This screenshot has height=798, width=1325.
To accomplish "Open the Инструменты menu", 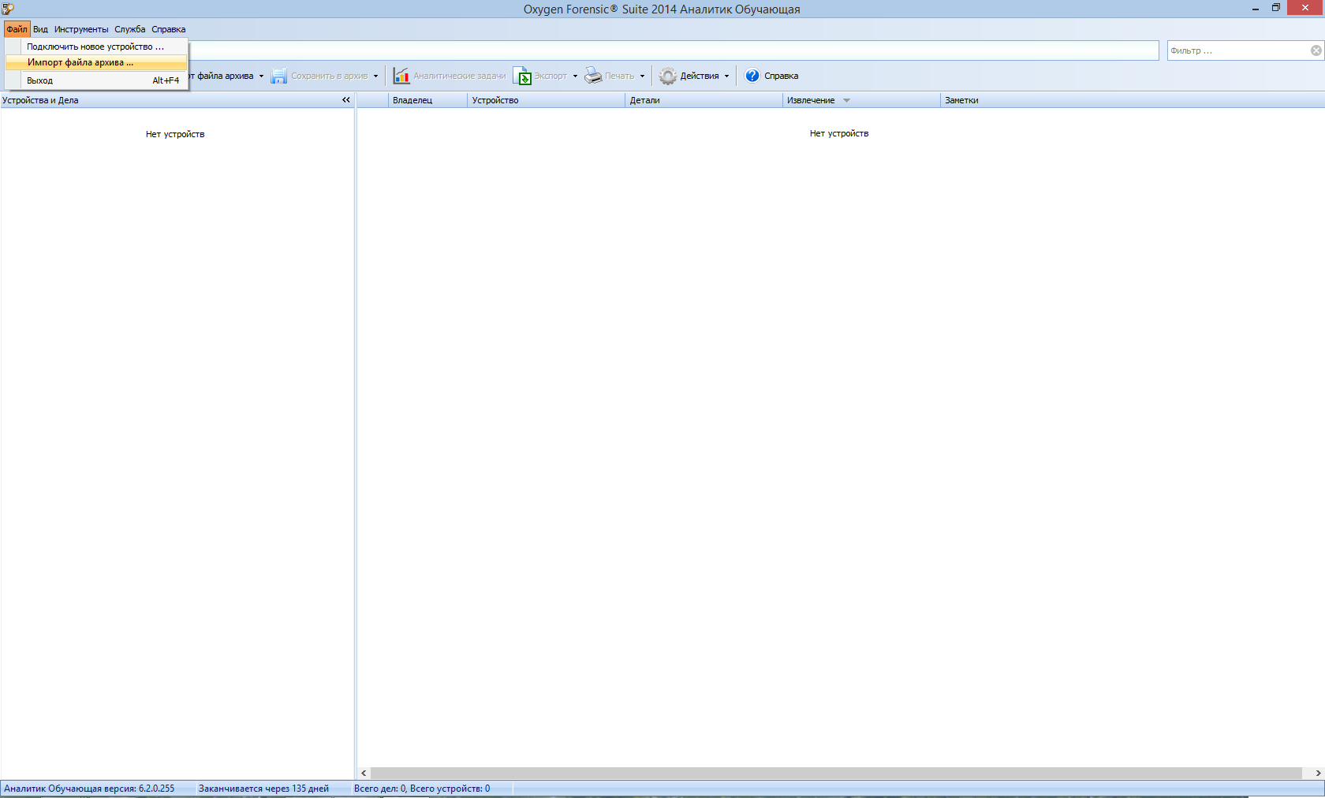I will (81, 29).
